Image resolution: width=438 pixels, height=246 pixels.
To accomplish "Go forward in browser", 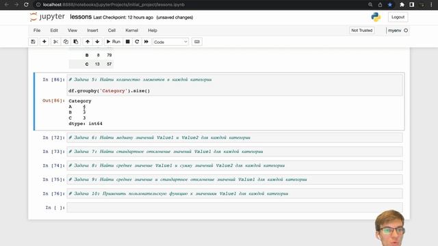I will [16, 5].
